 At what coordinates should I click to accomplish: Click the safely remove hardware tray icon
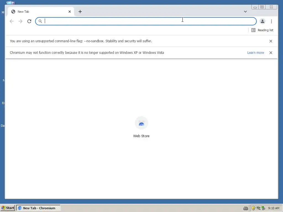click(x=263, y=208)
